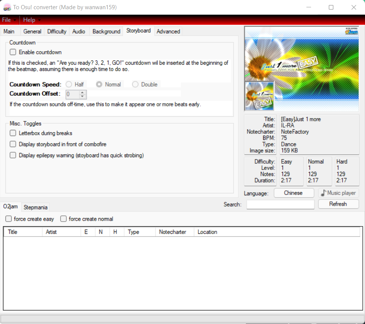This screenshot has height=324, width=365.
Task: Switch to the O2jam tab
Action: [x=10, y=206]
